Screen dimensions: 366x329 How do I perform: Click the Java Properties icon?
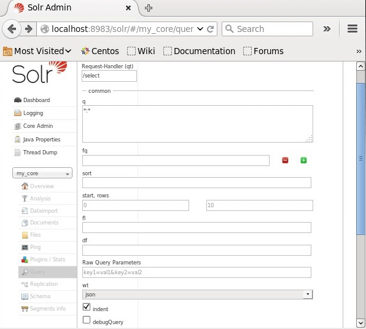18,139
